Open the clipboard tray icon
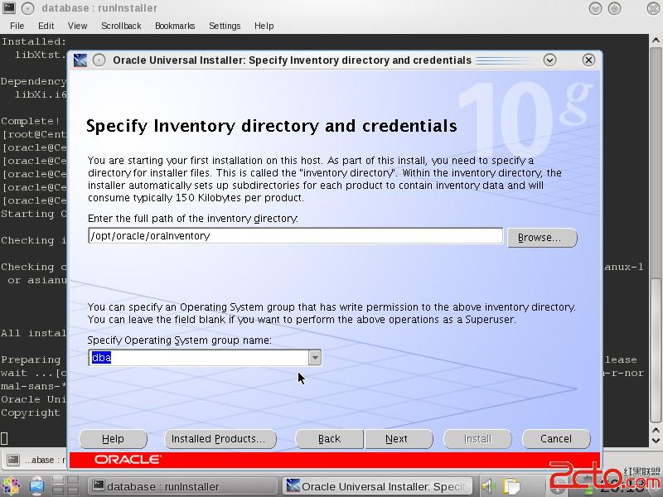The image size is (663, 497). coord(511,486)
